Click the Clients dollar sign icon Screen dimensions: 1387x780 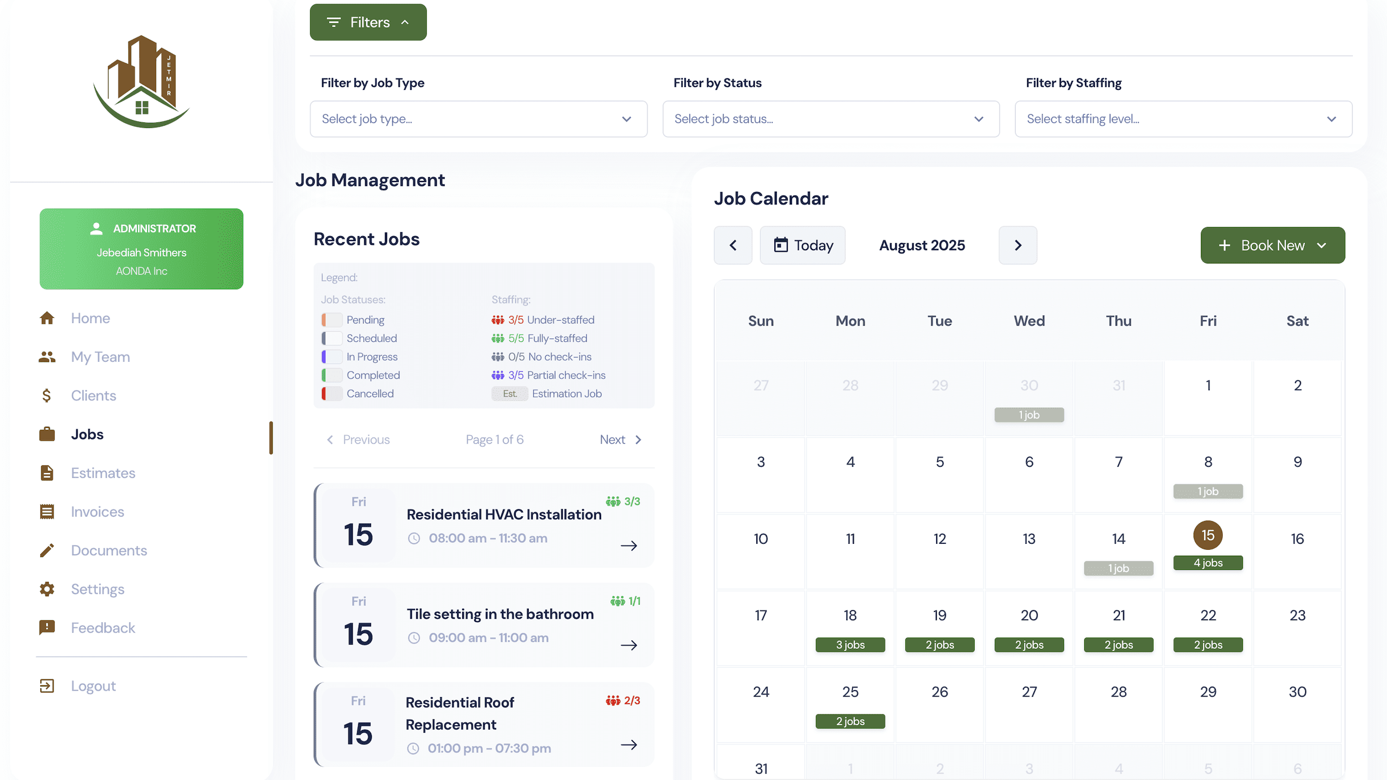(x=47, y=395)
